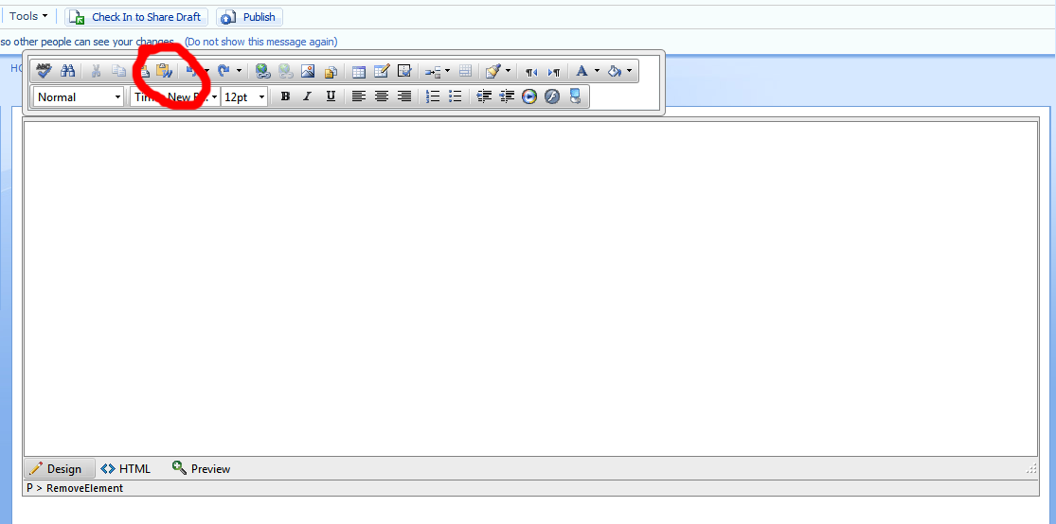The height and width of the screenshot is (524, 1056).
Task: Insert Flash with the Flash icon
Action: pos(551,96)
